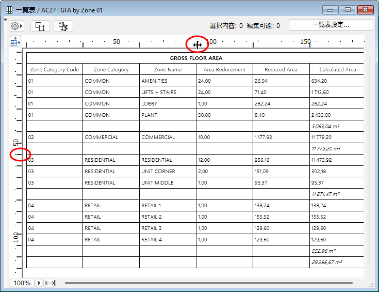Image resolution: width=379 pixels, height=292 pixels.
Task: Click the RETAIL 3 zone name cell
Action: 168,228
